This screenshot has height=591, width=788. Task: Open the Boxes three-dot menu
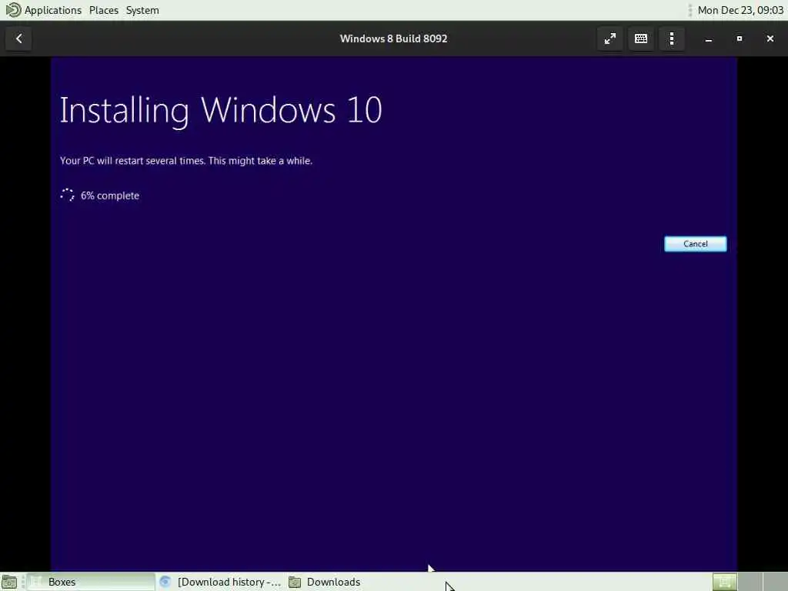672,38
